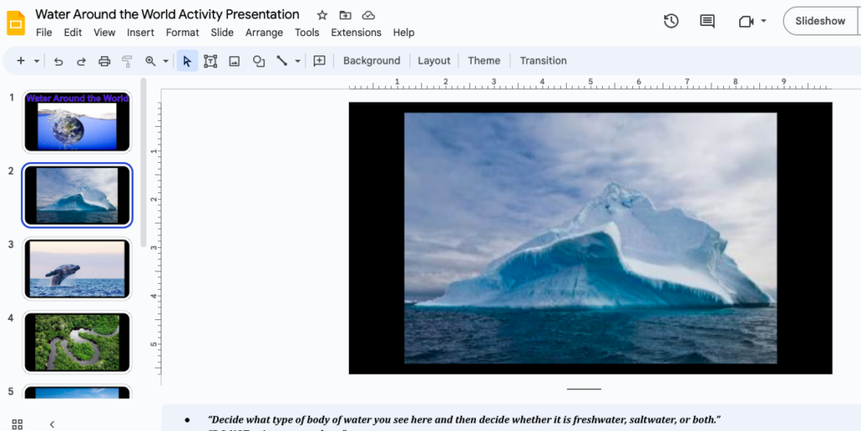This screenshot has width=861, height=431.
Task: Expand the line tool dropdown arrow
Action: [x=298, y=61]
